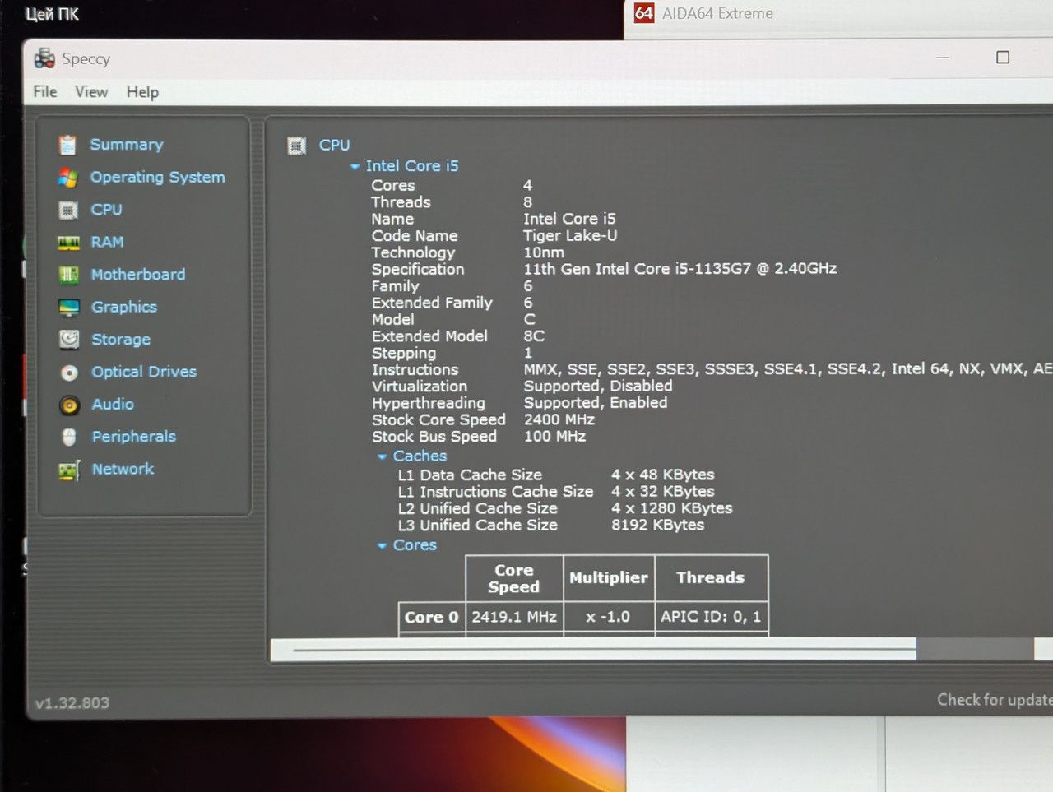
Task: Click the AIDA64 Extreme window icon
Action: point(644,12)
